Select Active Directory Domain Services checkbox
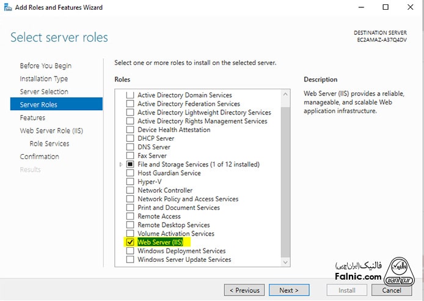424x301 pixels. point(130,95)
